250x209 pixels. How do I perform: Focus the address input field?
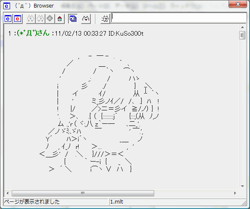(x=179, y=18)
